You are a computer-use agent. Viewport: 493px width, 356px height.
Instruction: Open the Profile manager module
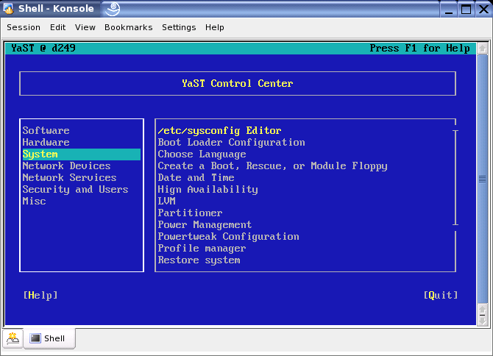[x=202, y=248]
